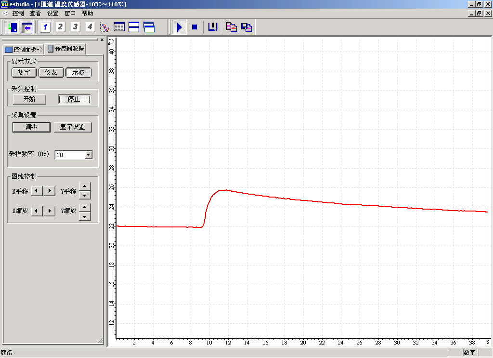This screenshot has height=358, width=493.
Task: Select channel 3 toolbar icon
Action: [x=75, y=27]
